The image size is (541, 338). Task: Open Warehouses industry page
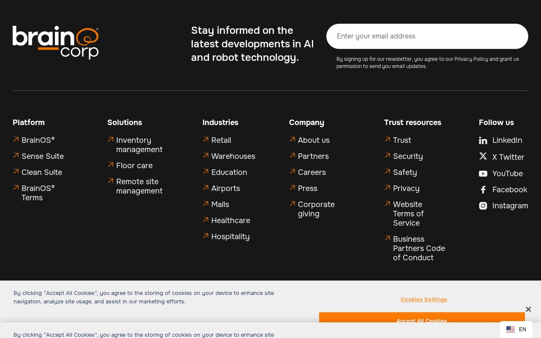233,156
